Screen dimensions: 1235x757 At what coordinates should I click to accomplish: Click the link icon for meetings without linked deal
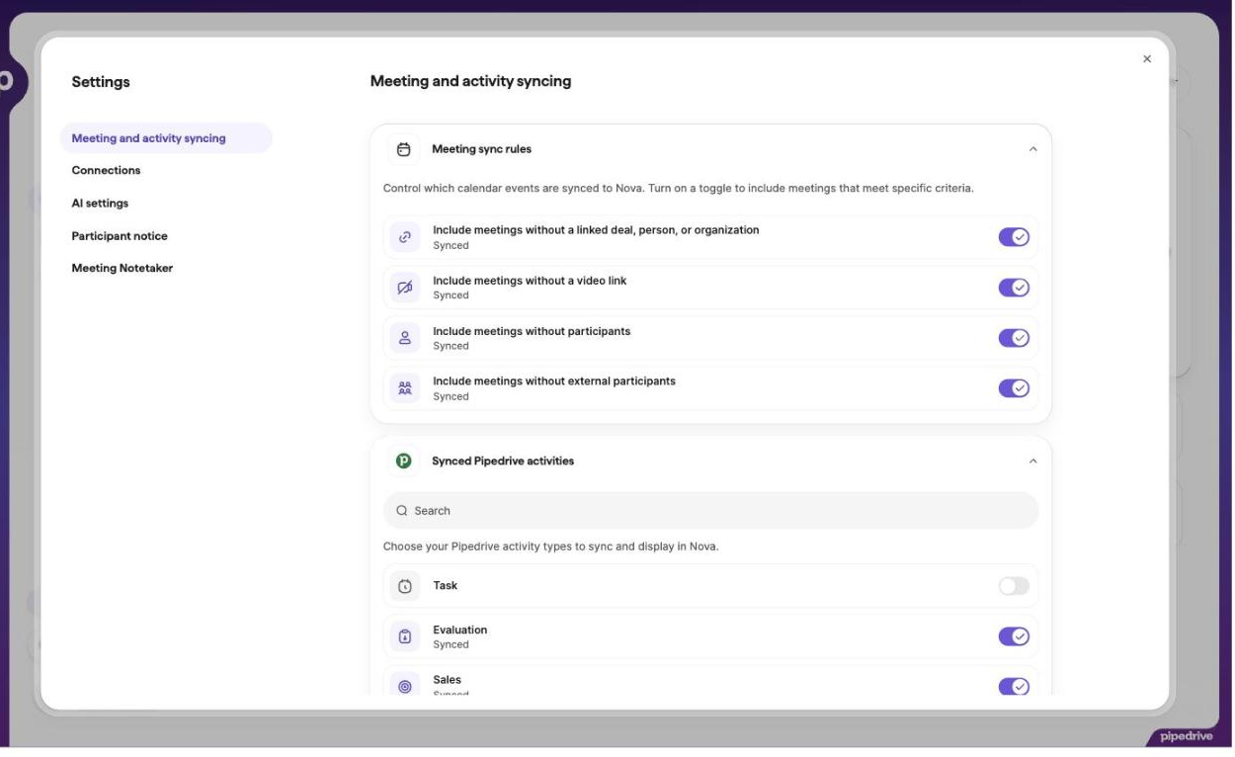point(404,237)
